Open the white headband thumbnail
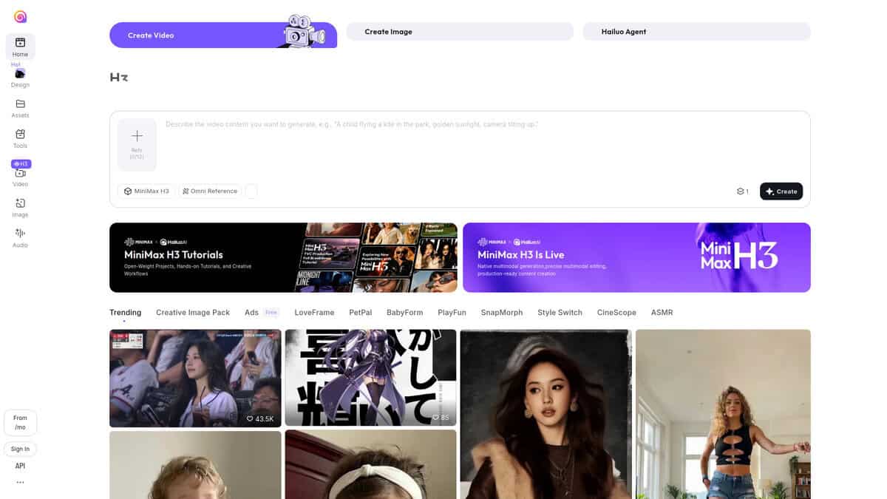Image resolution: width=887 pixels, height=499 pixels. 370,465
